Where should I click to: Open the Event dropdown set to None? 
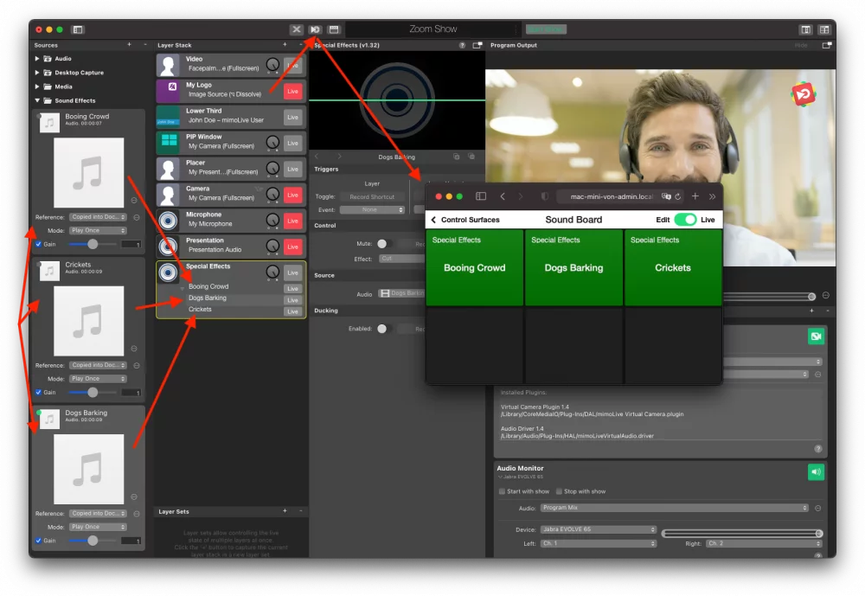(x=372, y=209)
